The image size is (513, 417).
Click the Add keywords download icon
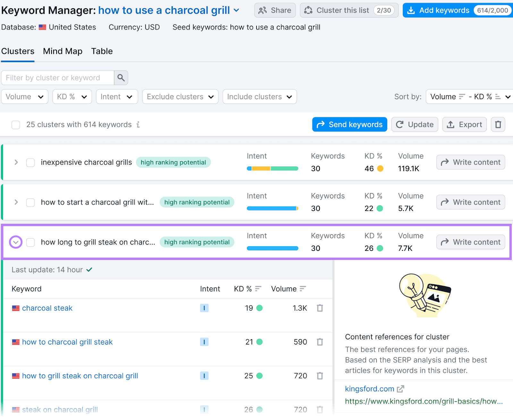(x=411, y=10)
